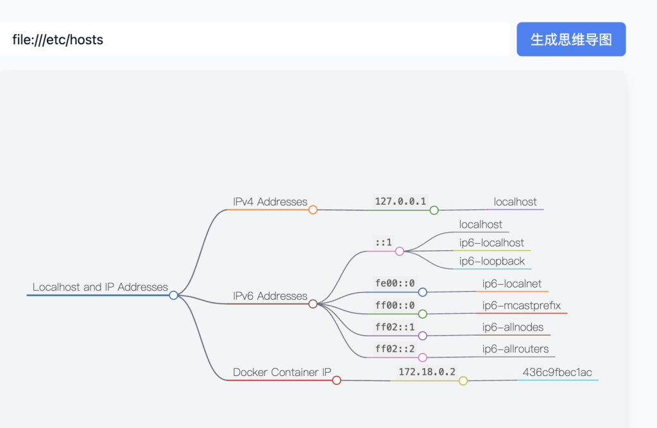Toggle the ff02::2 node circle
This screenshot has width=657, height=428.
tap(422, 357)
